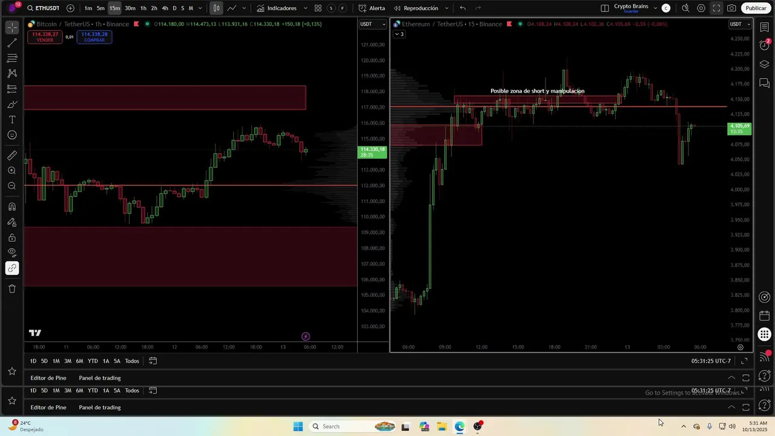Click the zoom out tool

(12, 186)
